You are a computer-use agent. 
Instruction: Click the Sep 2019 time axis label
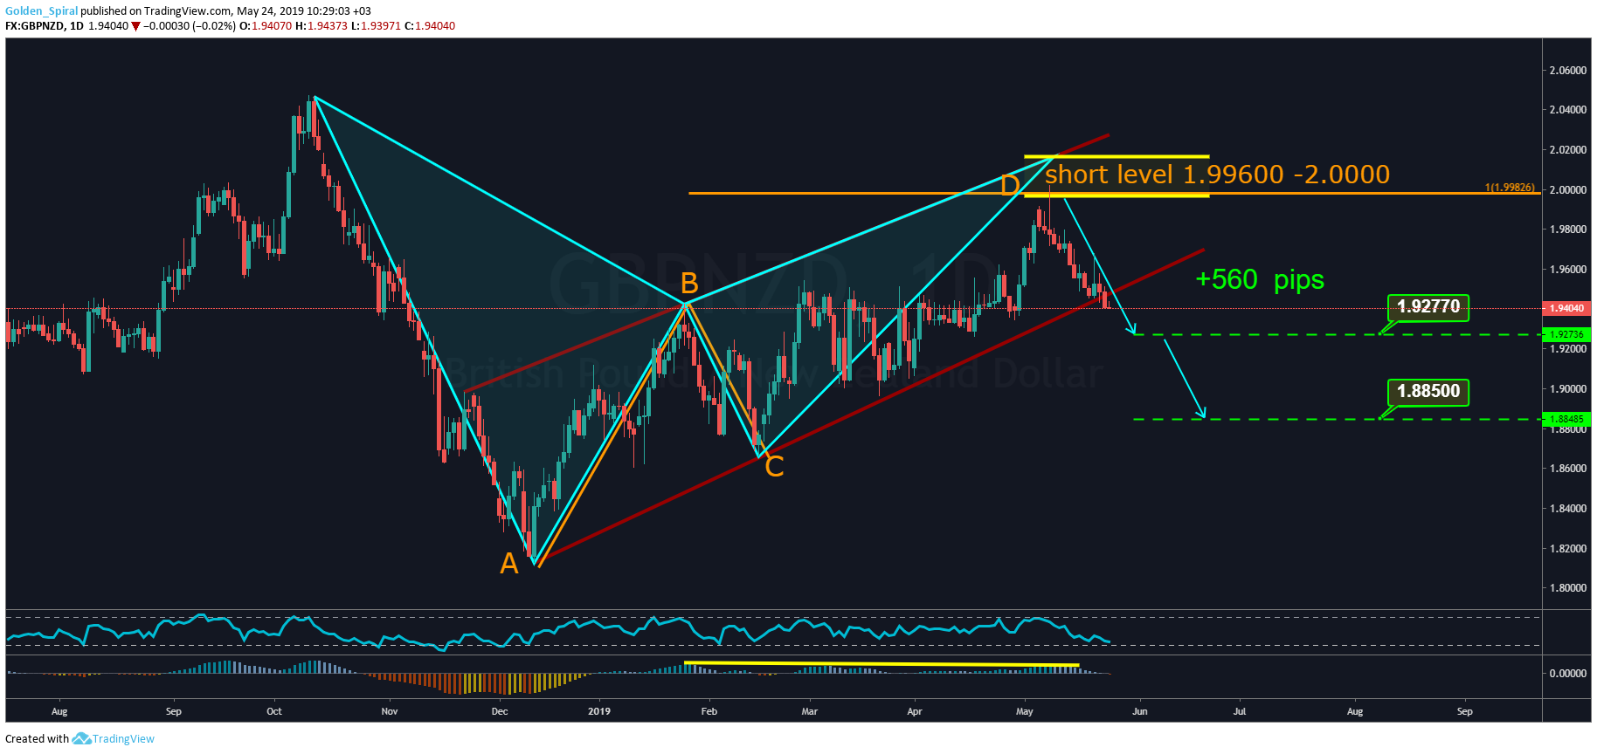click(x=1465, y=711)
